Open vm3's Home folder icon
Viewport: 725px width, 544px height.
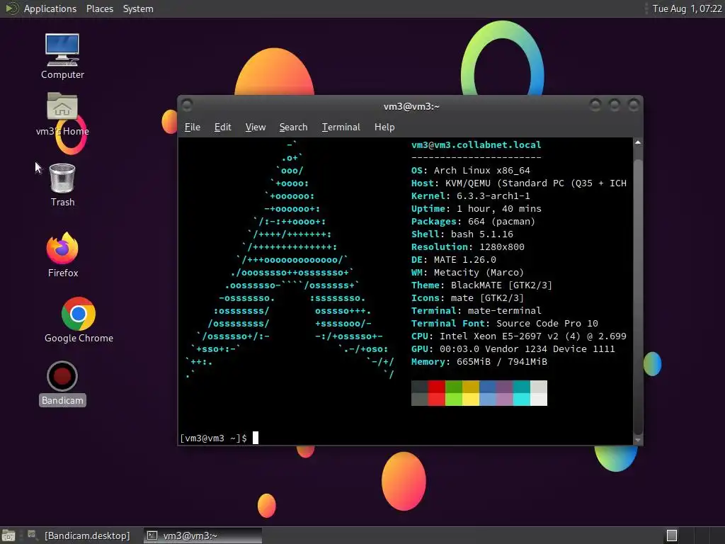pyautogui.click(x=62, y=114)
